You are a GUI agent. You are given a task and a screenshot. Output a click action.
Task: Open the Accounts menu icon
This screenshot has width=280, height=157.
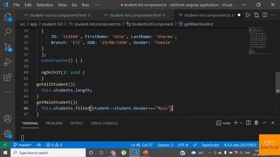click(7, 119)
